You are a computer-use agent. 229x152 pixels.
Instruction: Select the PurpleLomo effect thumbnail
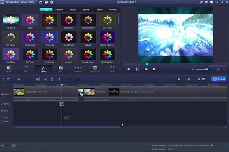coord(30,37)
